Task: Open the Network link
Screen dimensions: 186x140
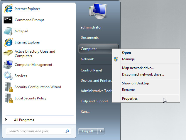Action: click(87, 59)
